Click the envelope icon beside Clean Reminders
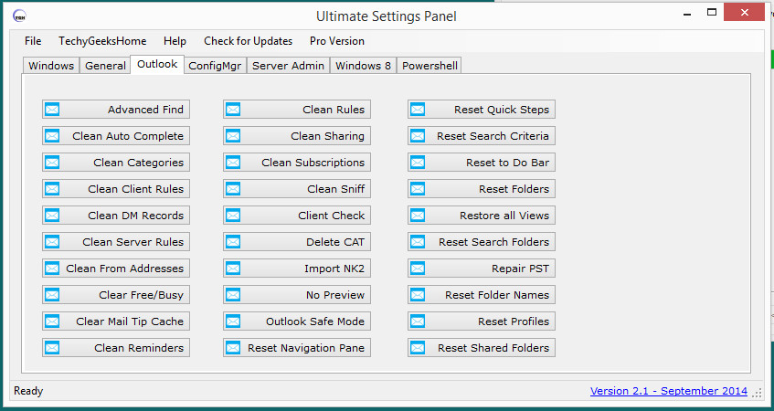 coord(52,348)
